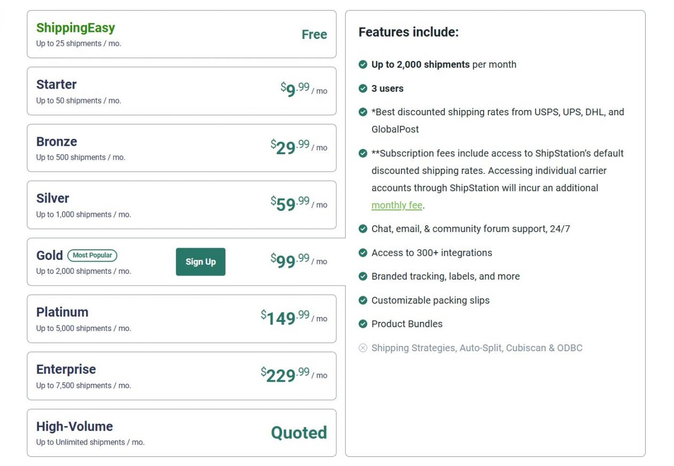Click checkmark beside Best discounted shipping rates
The image size is (674, 466).
(x=363, y=112)
